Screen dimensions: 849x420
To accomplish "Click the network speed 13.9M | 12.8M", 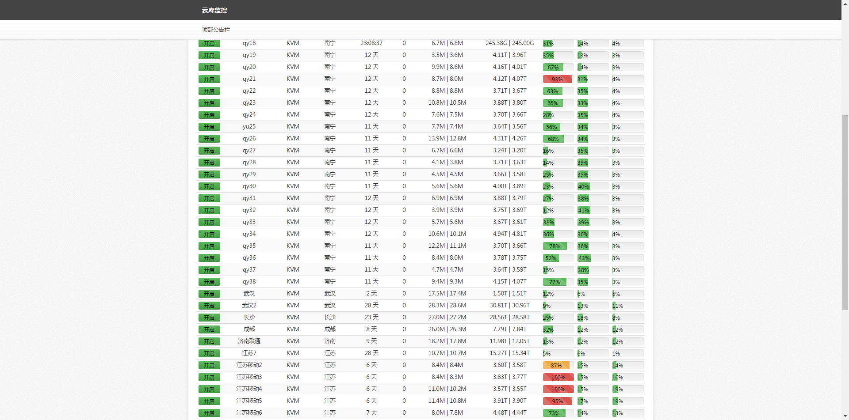I will (447, 138).
